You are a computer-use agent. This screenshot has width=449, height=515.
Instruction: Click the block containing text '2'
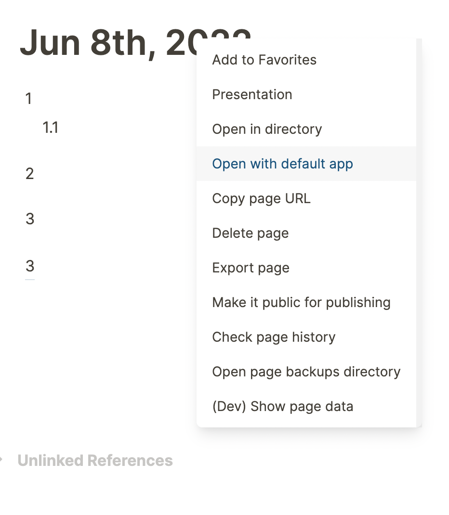pos(29,173)
